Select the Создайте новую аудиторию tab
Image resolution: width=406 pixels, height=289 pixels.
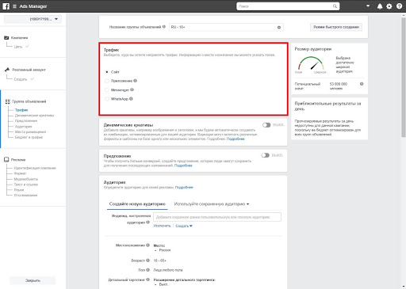(137, 203)
